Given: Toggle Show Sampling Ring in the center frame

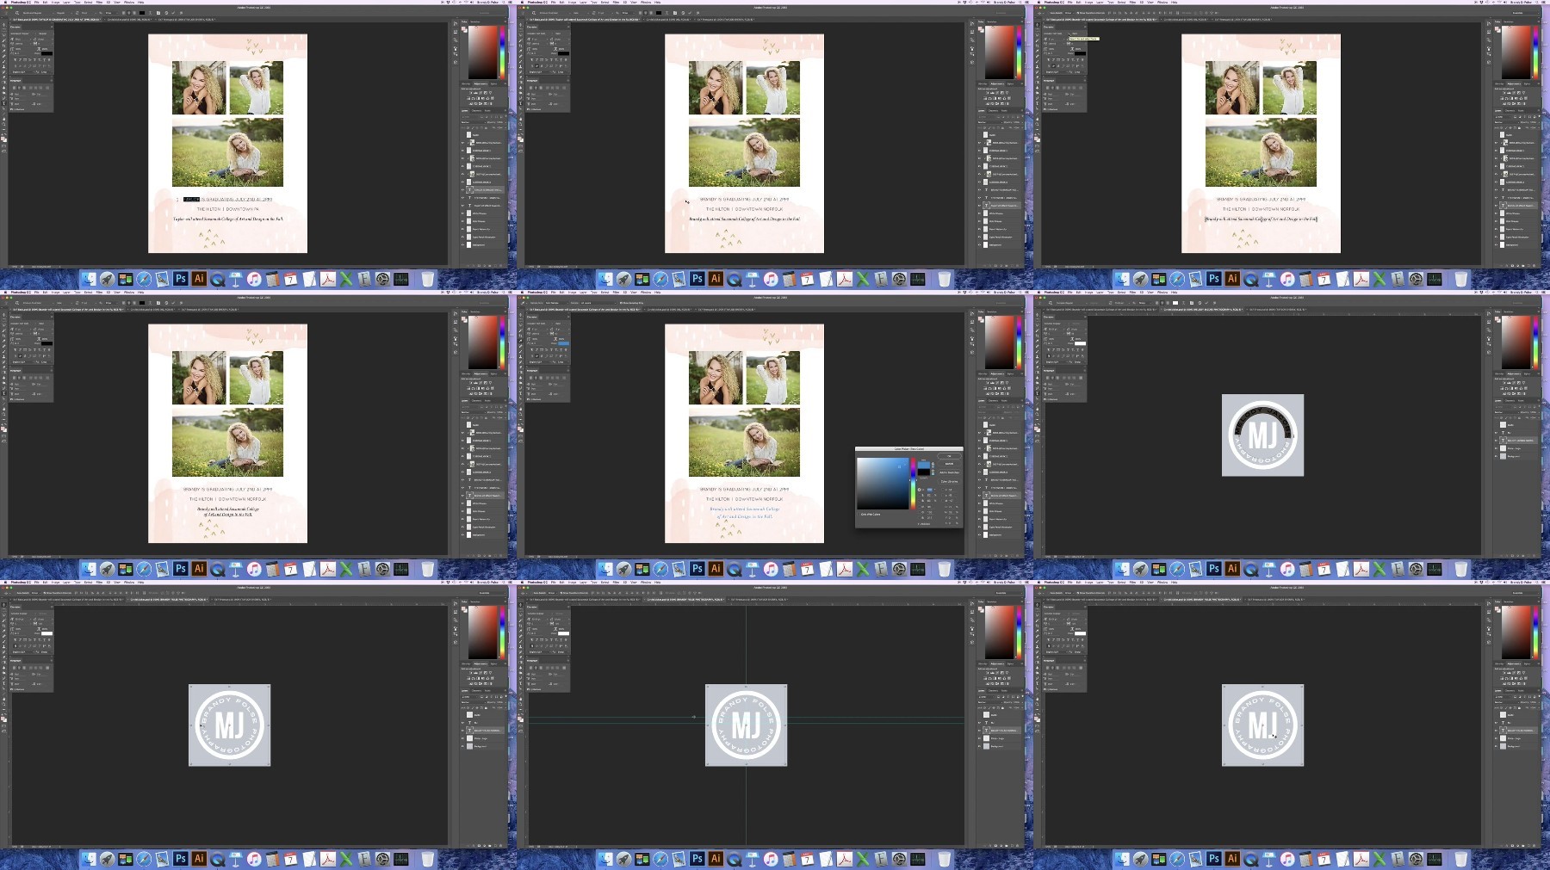Looking at the screenshot, I should tap(621, 303).
